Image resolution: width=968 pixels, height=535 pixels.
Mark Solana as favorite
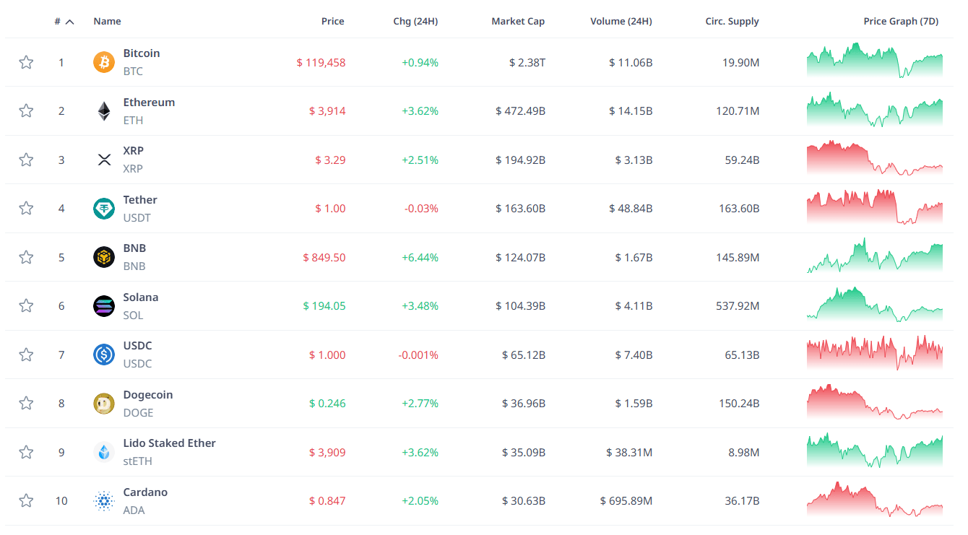26,305
